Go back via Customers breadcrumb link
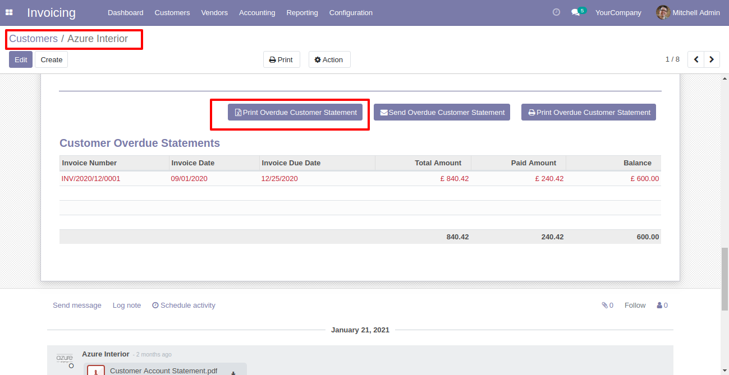Viewport: 729px width, 375px height. [x=33, y=39]
